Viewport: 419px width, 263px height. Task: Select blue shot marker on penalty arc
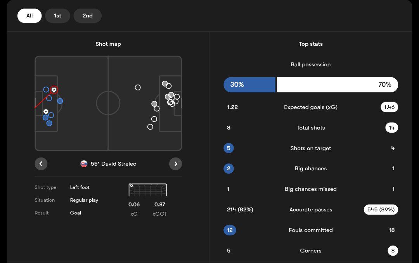[60, 101]
